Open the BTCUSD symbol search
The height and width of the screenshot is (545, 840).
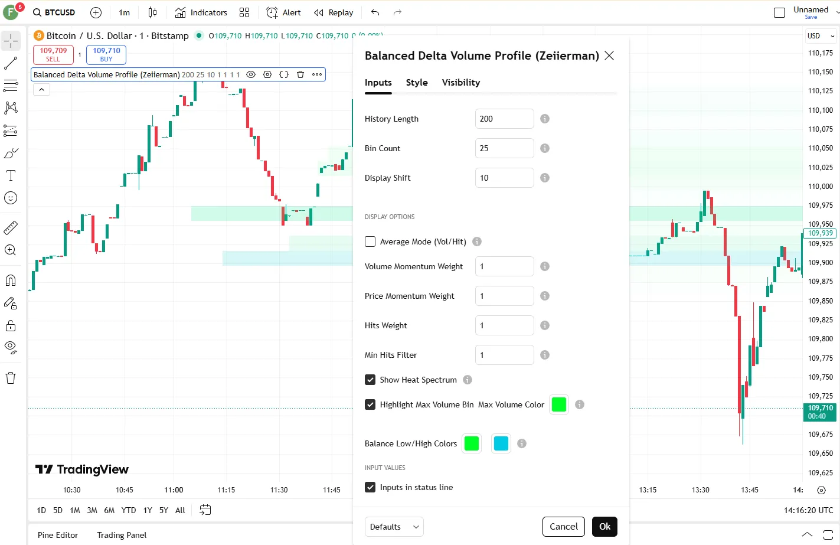pos(54,12)
